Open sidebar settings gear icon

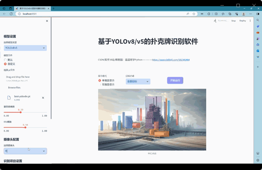(x=258, y=160)
